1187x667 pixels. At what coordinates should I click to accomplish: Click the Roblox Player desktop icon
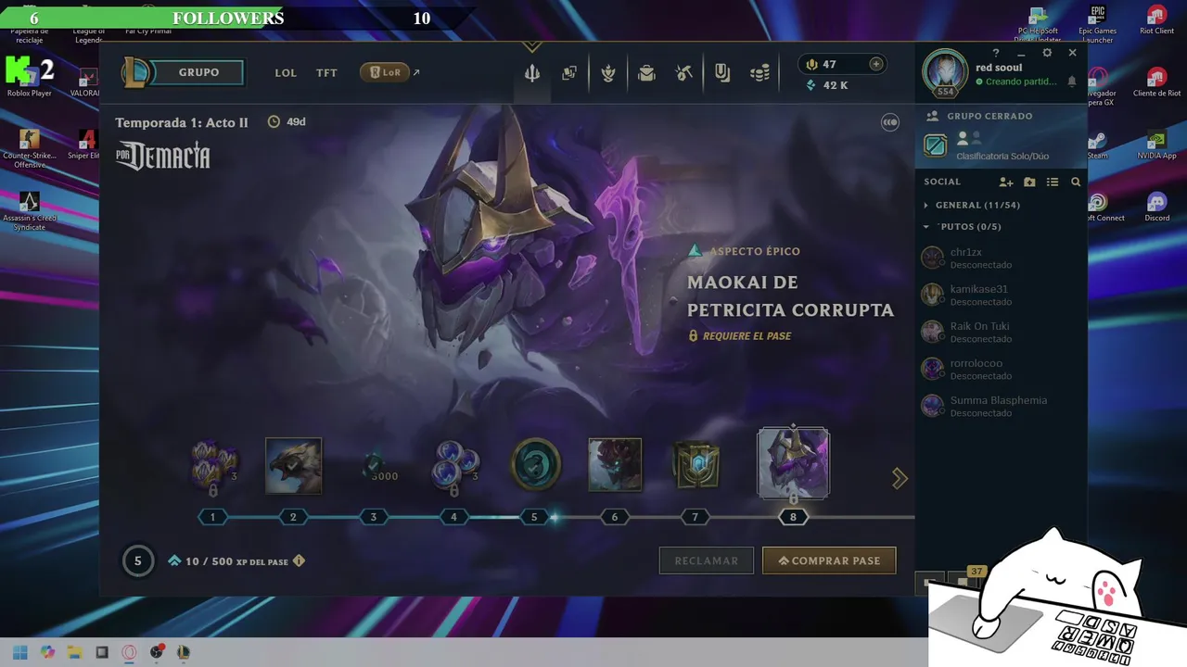29,77
